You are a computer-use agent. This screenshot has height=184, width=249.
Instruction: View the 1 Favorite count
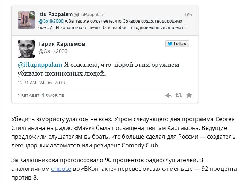(53, 96)
